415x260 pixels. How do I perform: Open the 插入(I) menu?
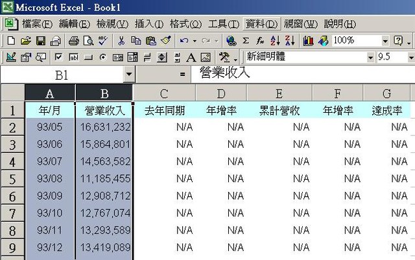pyautogui.click(x=149, y=24)
